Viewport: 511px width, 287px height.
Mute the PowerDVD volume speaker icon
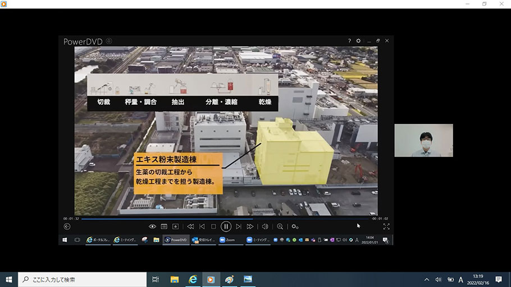click(x=264, y=226)
